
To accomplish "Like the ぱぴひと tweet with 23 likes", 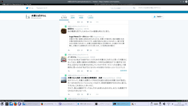I will point(88,50).
